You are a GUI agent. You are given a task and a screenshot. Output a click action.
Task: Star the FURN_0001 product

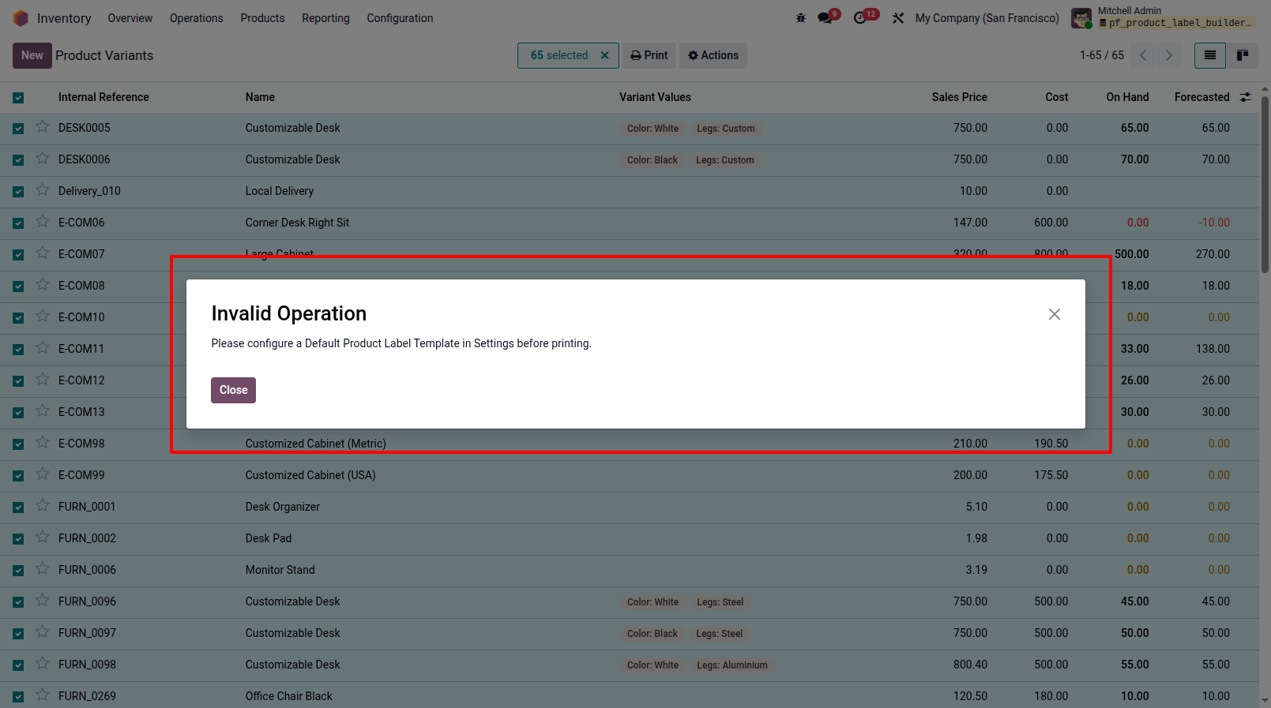pyautogui.click(x=43, y=506)
